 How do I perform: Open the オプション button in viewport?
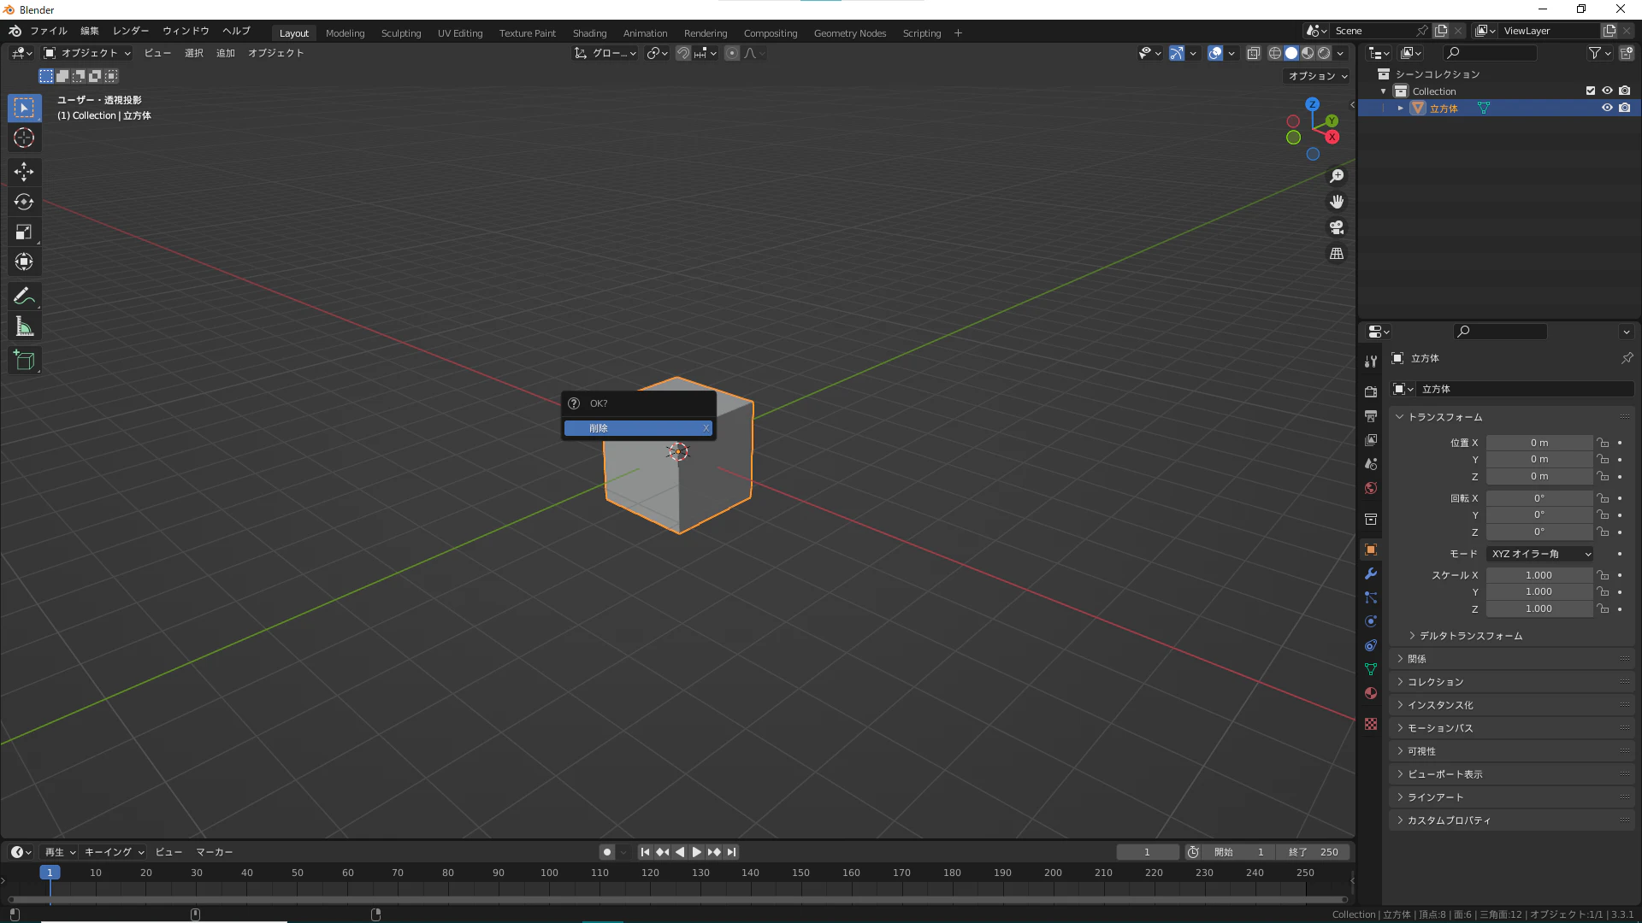1318,76
